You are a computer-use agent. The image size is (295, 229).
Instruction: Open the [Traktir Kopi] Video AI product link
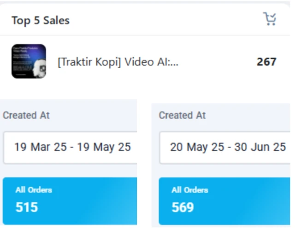click(118, 62)
